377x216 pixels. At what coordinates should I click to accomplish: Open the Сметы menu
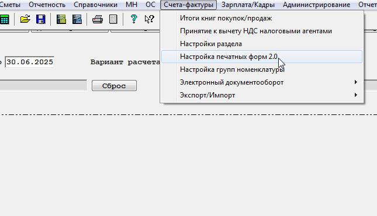coord(10,5)
